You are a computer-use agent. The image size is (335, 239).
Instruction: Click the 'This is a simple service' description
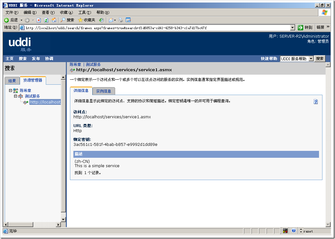[x=97, y=166]
